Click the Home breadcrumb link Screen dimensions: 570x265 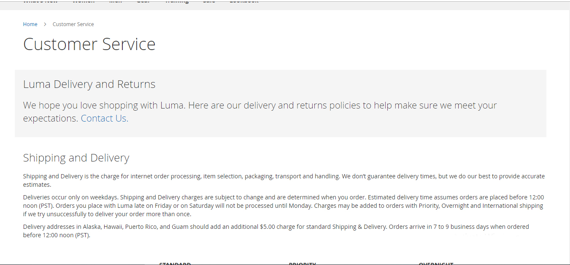30,24
